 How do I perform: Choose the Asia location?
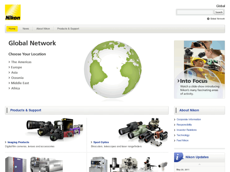pyautogui.click(x=14, y=73)
